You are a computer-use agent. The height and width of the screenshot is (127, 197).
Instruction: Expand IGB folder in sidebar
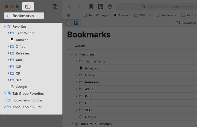pyautogui.click(x=8, y=67)
